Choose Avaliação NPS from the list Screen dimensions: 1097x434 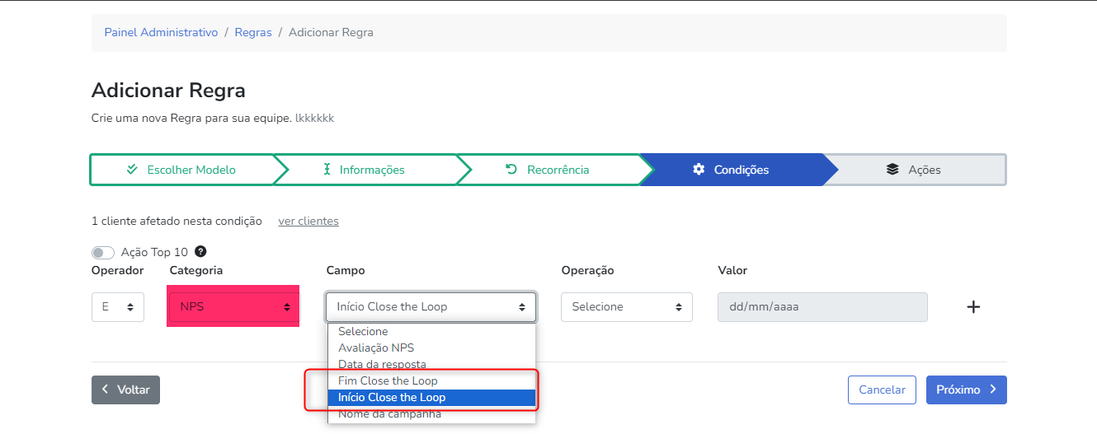pos(376,348)
